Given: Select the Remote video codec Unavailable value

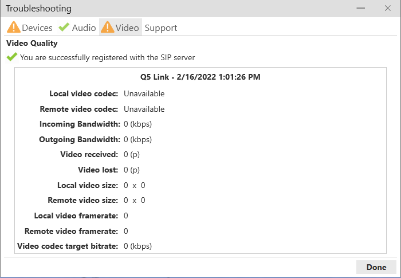Looking at the screenshot, I should pyautogui.click(x=144, y=109).
